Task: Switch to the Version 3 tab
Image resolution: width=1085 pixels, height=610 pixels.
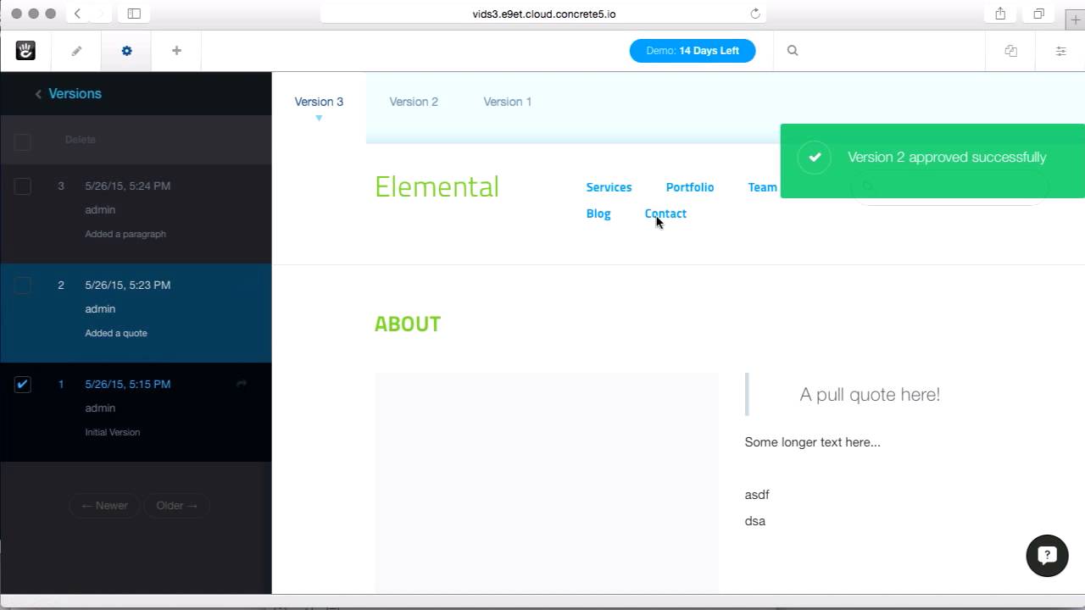Action: pos(319,102)
